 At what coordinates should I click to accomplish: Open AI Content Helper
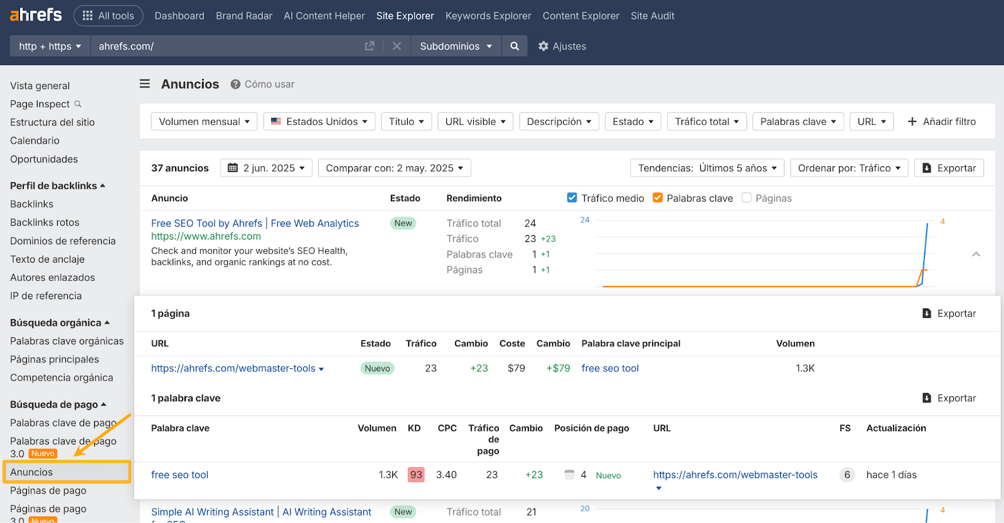click(x=324, y=16)
